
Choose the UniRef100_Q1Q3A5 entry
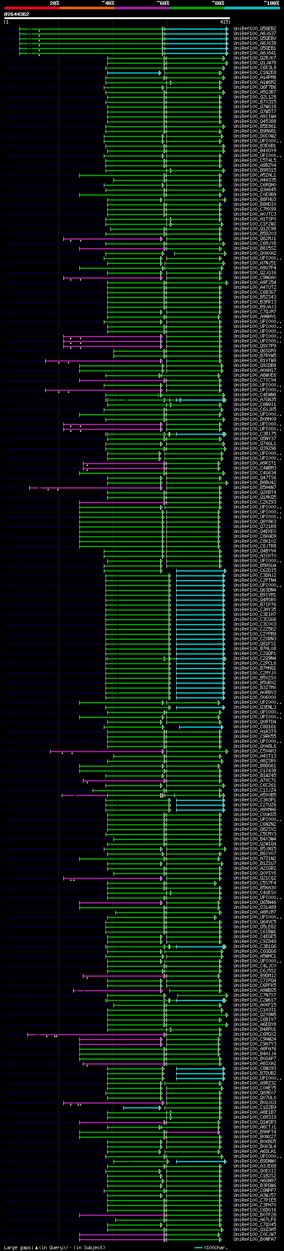[x=255, y=1230]
